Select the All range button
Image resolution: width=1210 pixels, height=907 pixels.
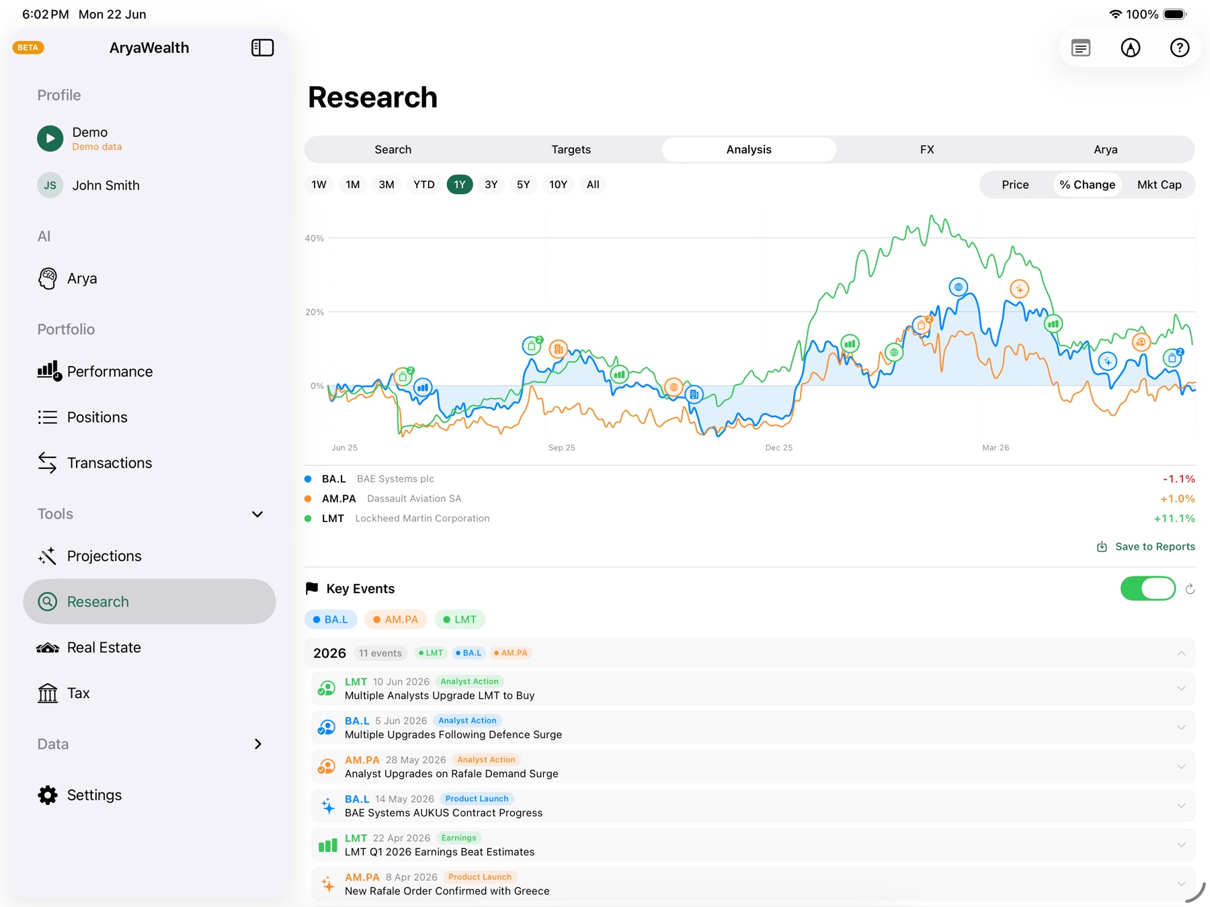(593, 185)
